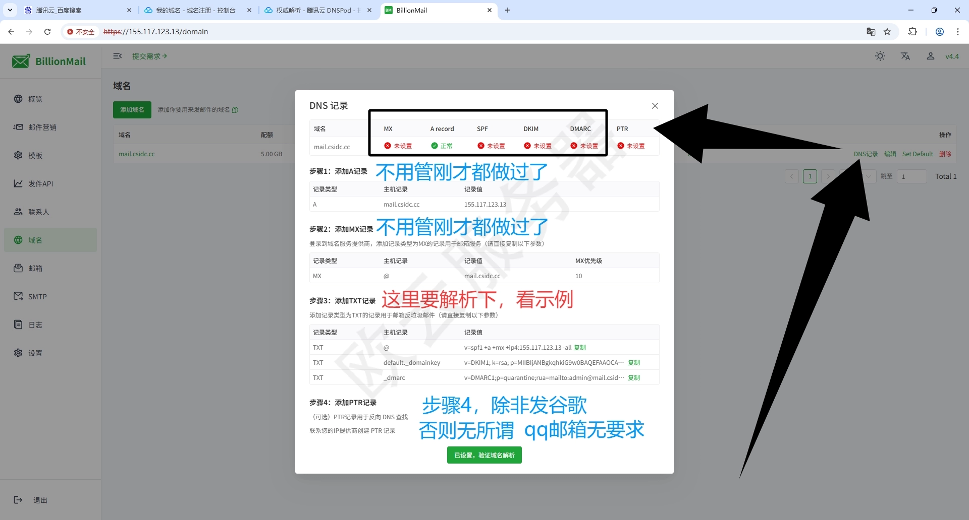Viewport: 969px width, 520px height.
Task: Click the help icon beside 添加域名 hint
Action: tap(235, 110)
